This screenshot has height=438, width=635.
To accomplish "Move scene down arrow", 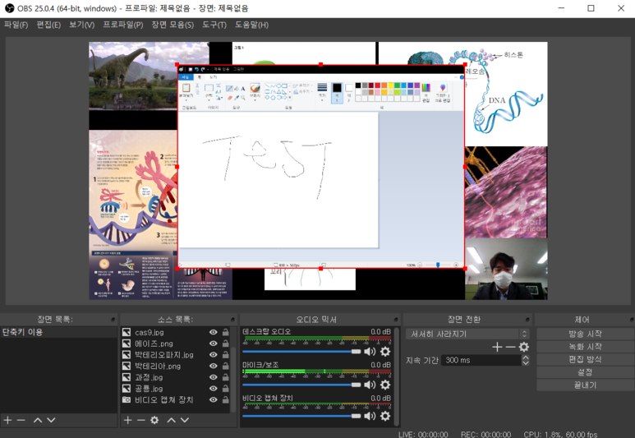I will click(51, 420).
